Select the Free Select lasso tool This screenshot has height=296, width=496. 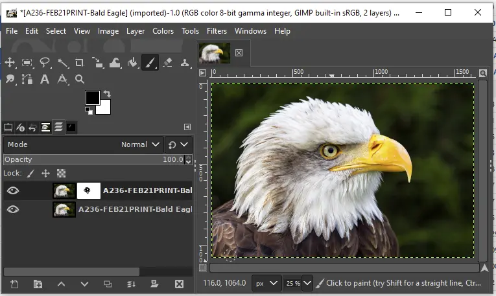(45, 63)
